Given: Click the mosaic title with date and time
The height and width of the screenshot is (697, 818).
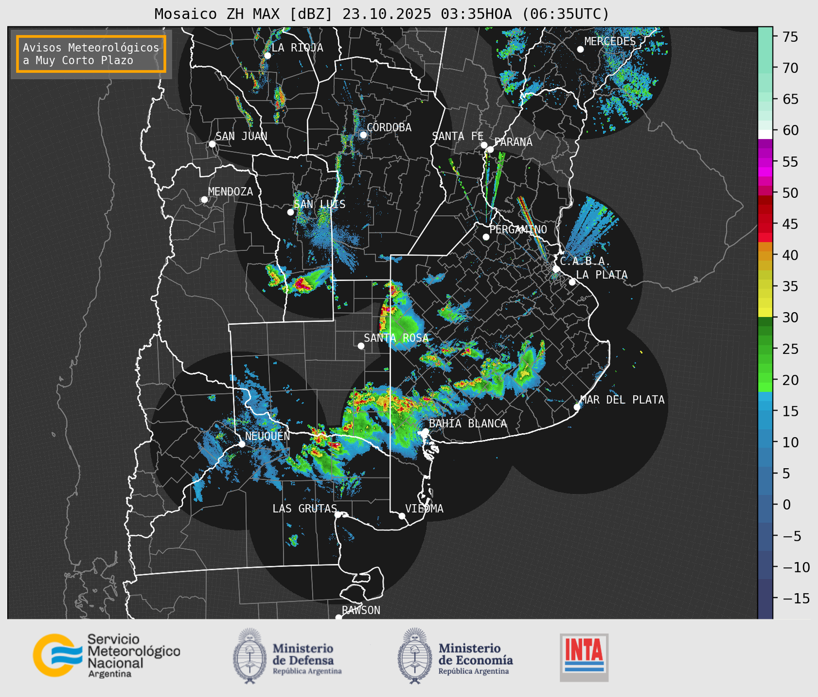Looking at the screenshot, I should tap(382, 14).
